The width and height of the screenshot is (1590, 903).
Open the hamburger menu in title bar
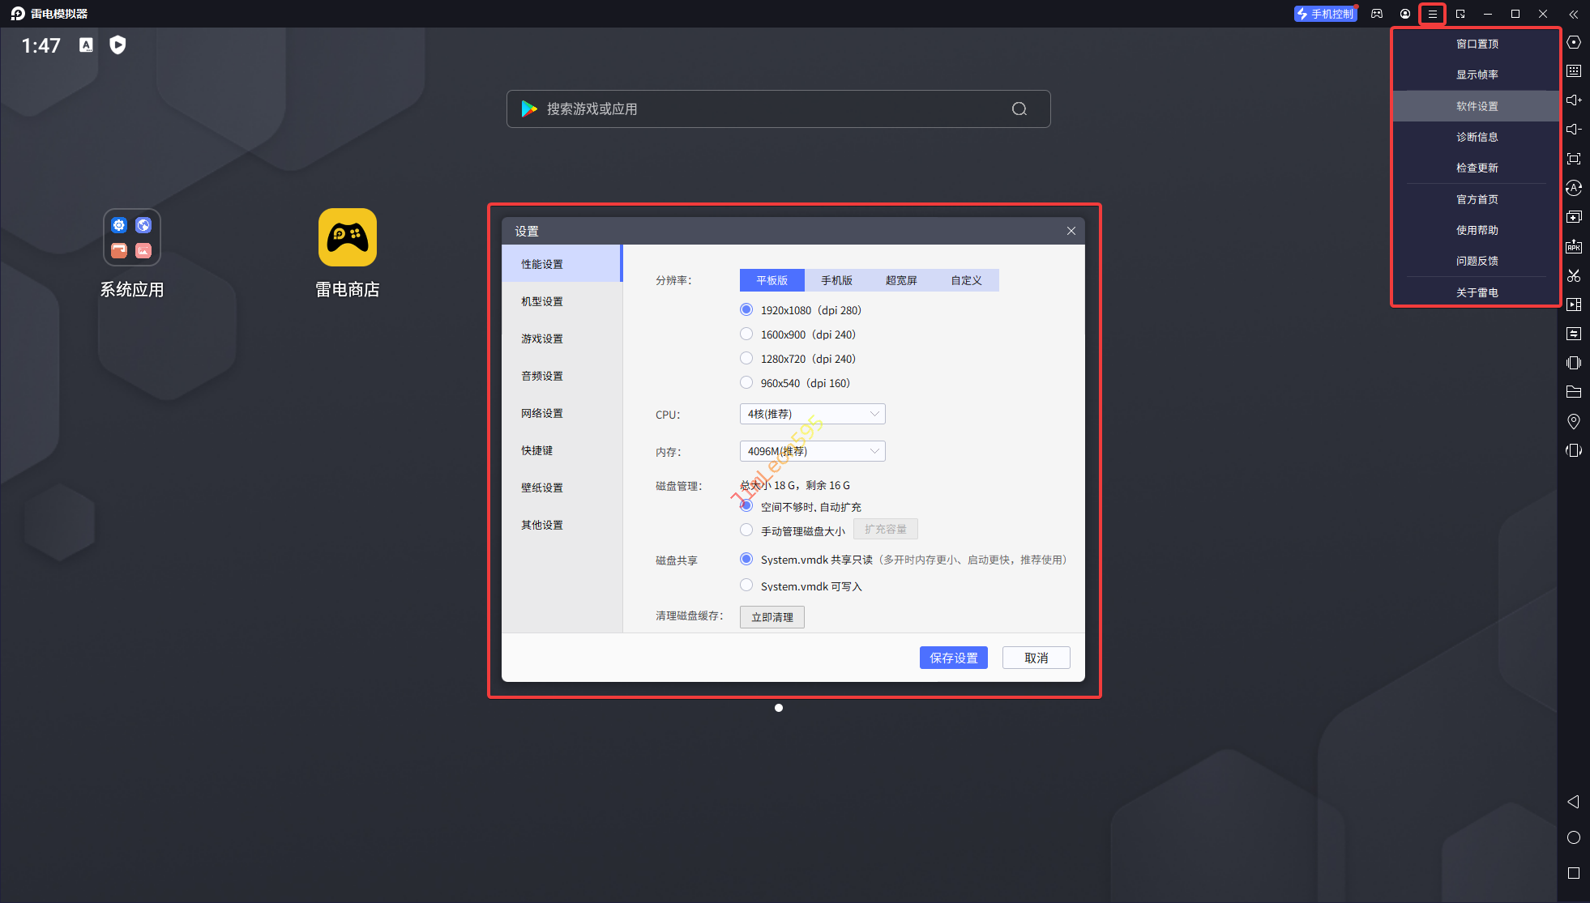1432,14
